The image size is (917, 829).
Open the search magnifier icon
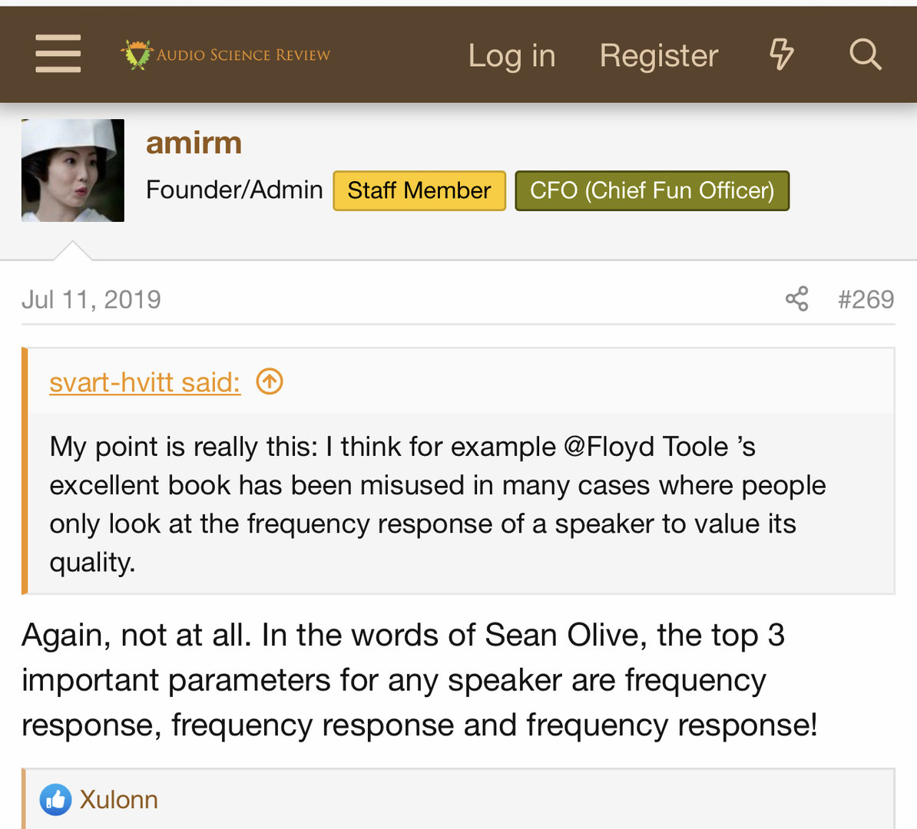tap(865, 54)
